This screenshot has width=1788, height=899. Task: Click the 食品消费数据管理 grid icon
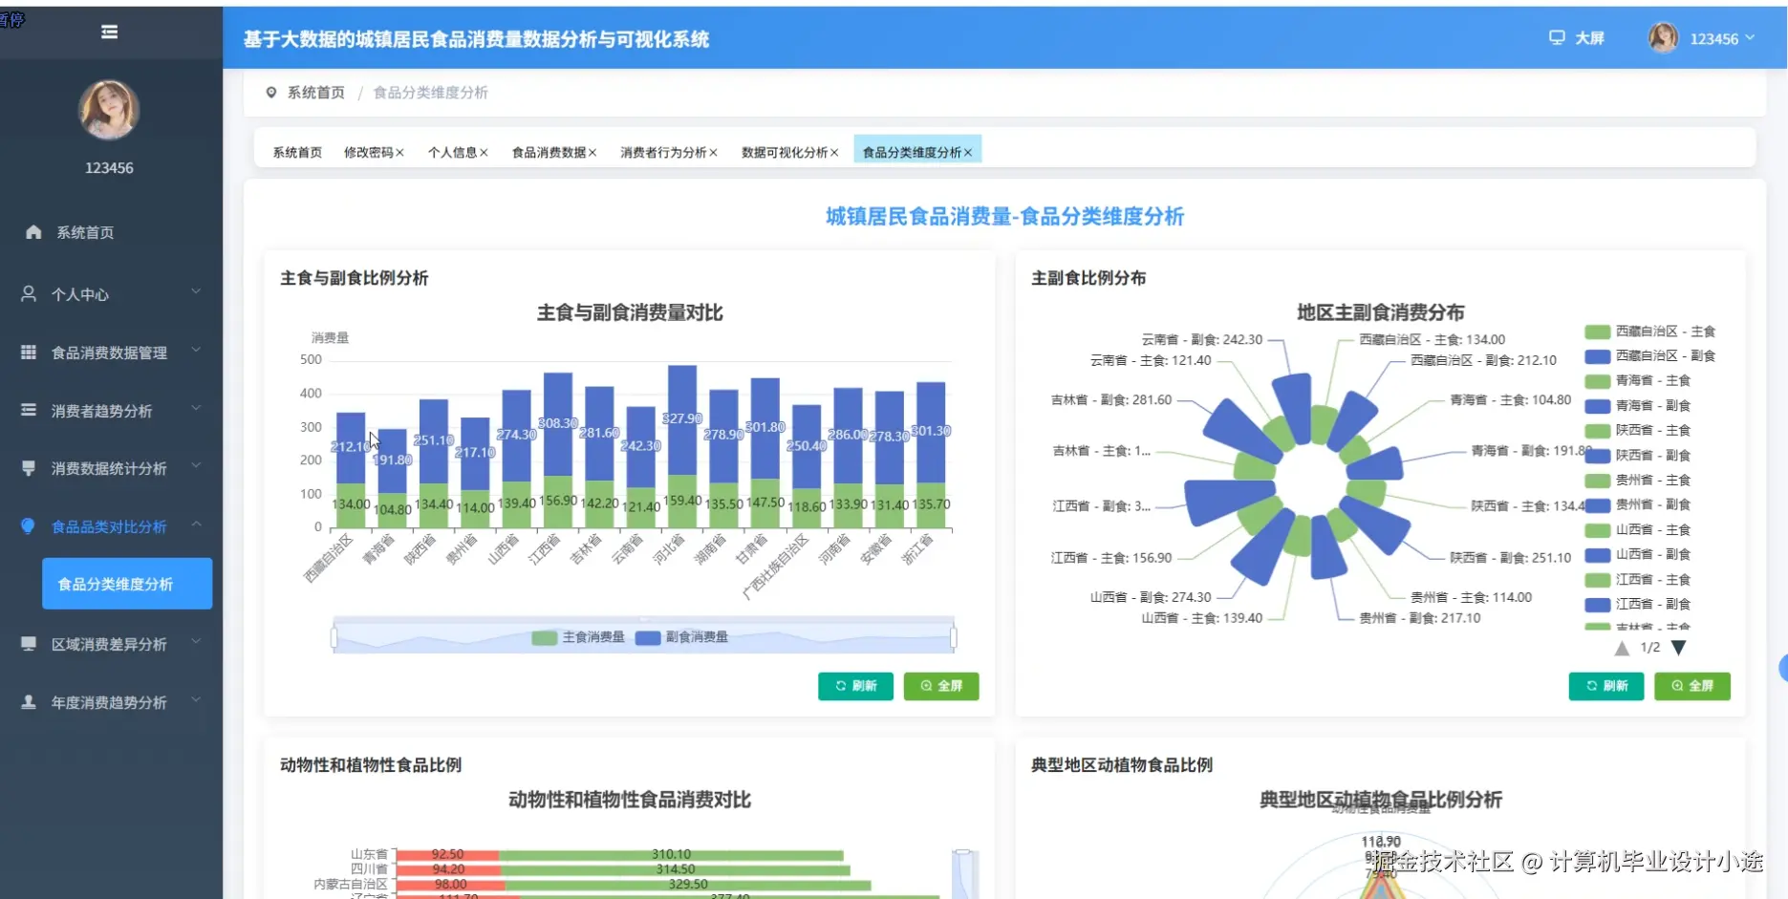[x=29, y=353]
